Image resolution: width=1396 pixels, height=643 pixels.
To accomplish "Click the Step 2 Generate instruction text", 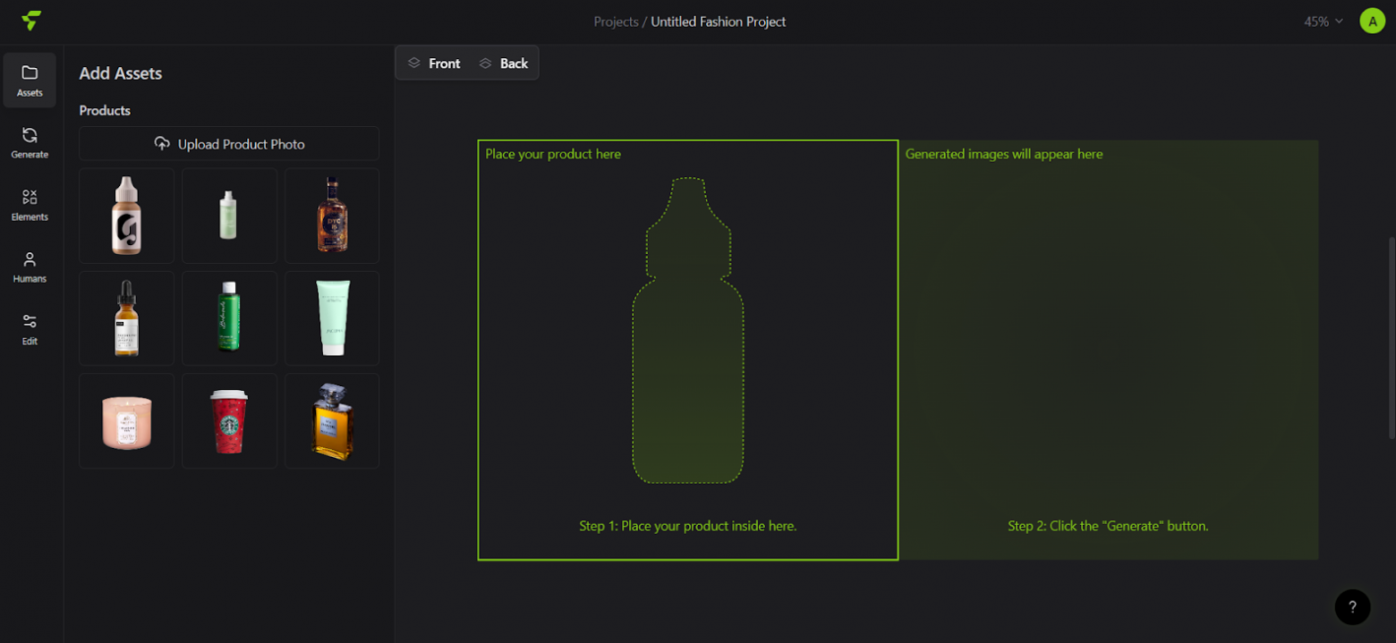I will pyautogui.click(x=1109, y=526).
